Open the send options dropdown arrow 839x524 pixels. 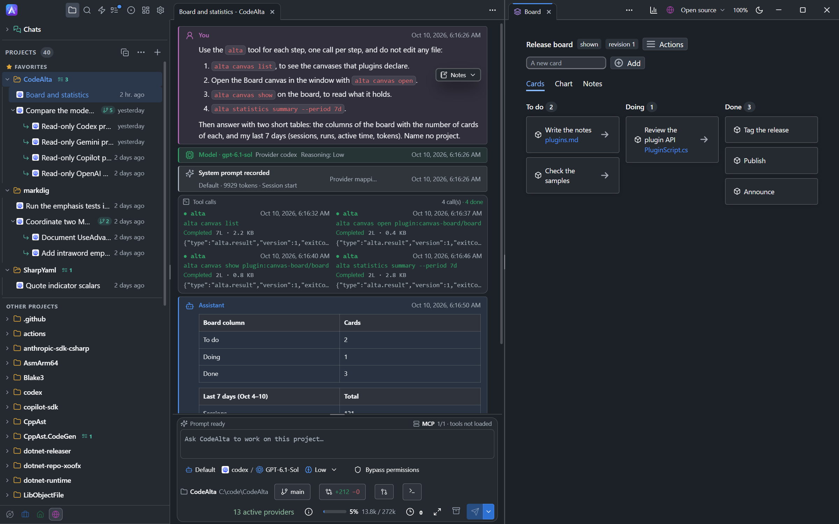tap(488, 512)
